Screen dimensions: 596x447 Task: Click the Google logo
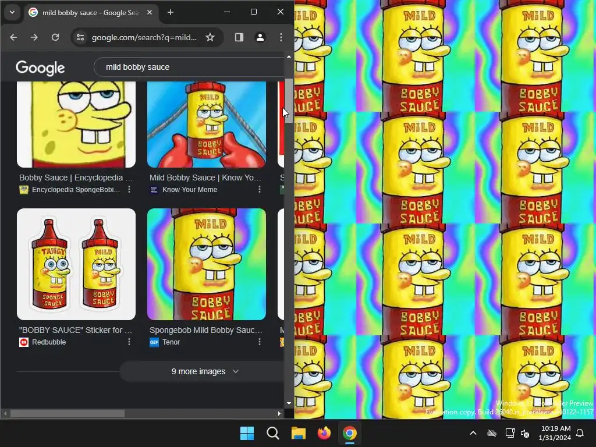coord(40,68)
